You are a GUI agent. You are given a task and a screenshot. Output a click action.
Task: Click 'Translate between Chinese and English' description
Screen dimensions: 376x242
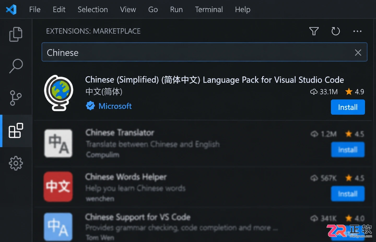tap(153, 144)
